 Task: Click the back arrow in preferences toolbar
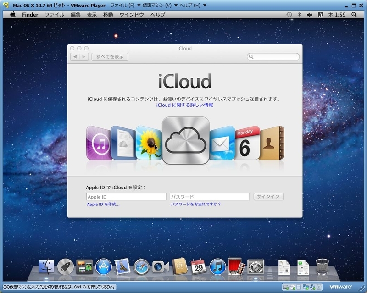(75, 57)
